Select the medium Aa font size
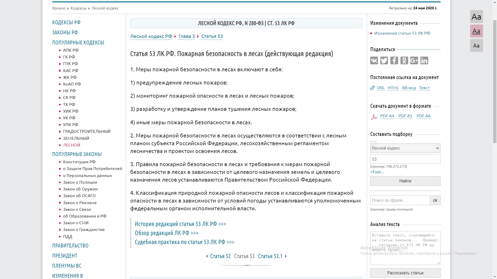Viewport: 497px width, 279px height. (x=477, y=31)
